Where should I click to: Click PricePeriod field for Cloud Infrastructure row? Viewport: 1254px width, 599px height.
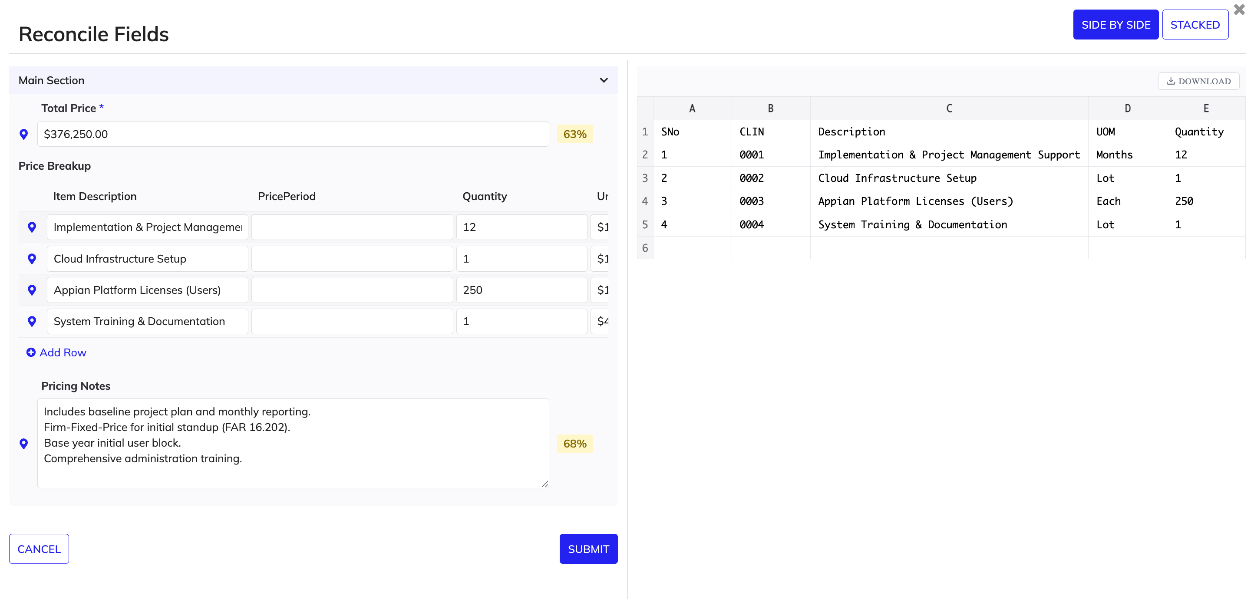coord(352,259)
